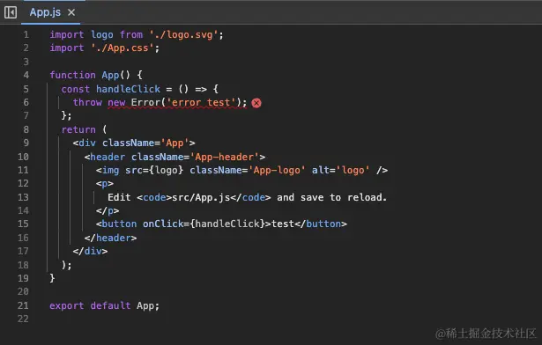
Task: Click 'export default App;' statement
Action: click(x=104, y=305)
